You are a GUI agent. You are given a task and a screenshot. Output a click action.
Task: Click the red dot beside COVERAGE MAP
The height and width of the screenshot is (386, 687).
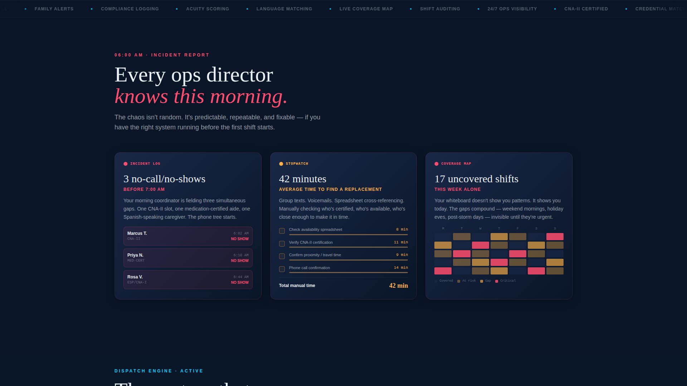[x=437, y=164]
